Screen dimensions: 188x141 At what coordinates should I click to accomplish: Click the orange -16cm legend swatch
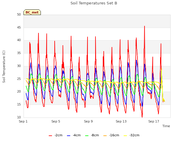pos(105,136)
